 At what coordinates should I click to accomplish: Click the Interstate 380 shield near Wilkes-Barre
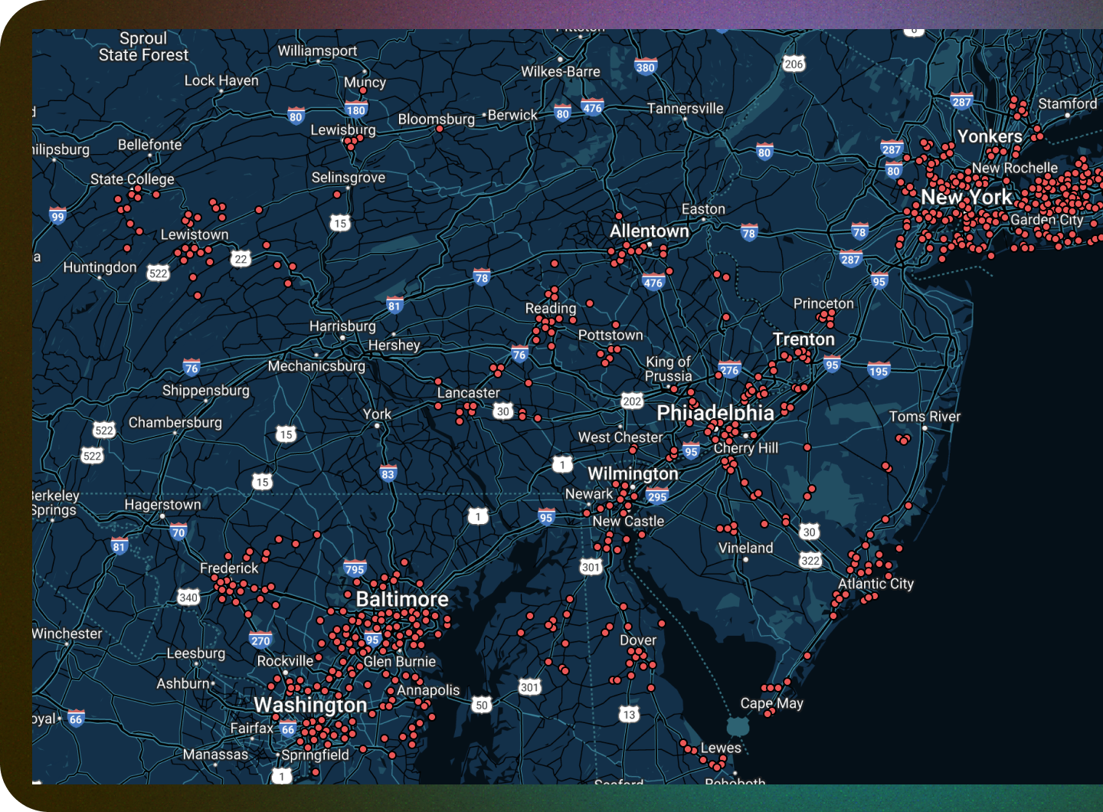[x=646, y=67]
